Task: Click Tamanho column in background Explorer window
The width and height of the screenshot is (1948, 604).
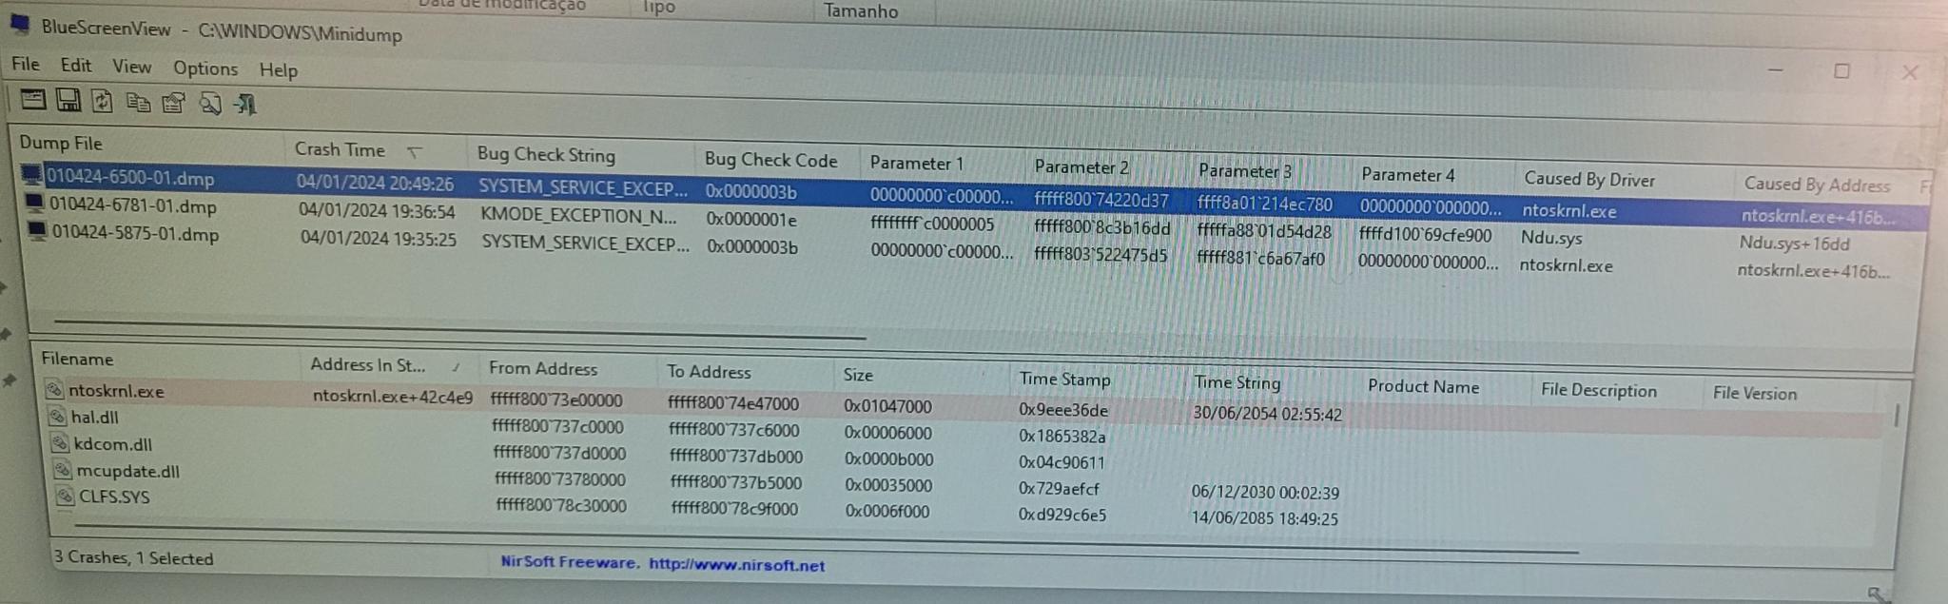Action: [861, 11]
